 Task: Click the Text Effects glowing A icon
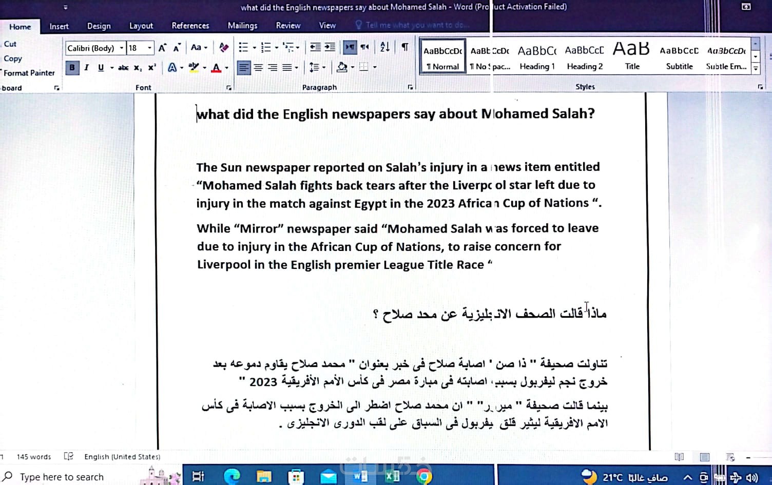[172, 67]
